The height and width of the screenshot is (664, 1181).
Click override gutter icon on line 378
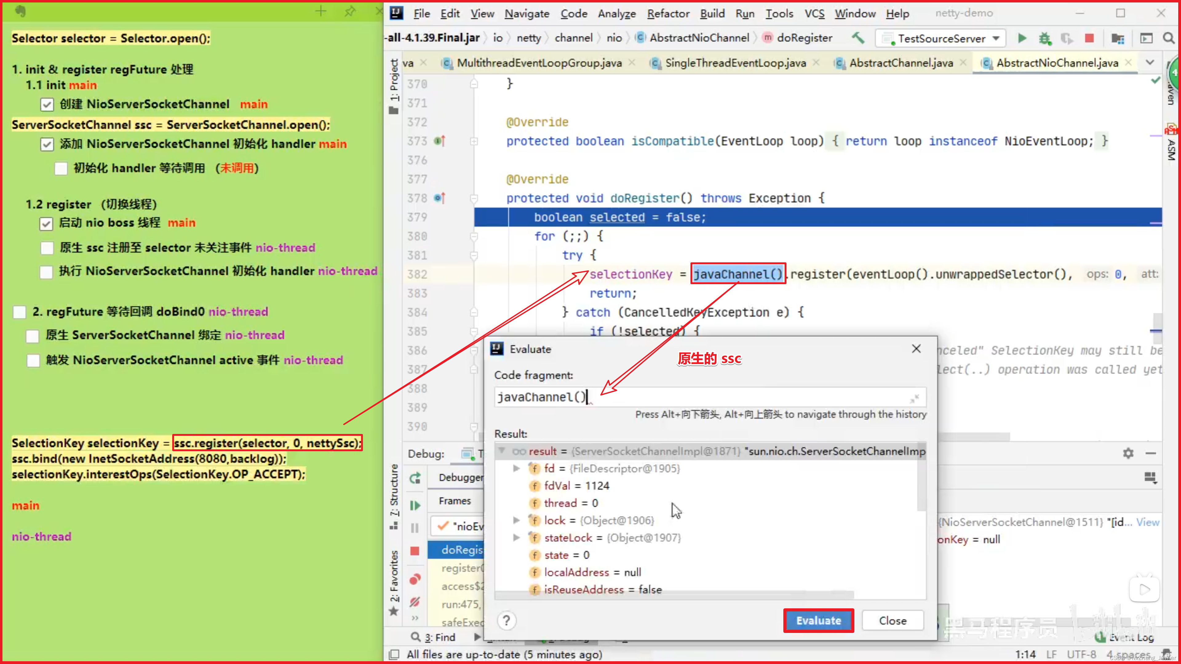tap(439, 198)
